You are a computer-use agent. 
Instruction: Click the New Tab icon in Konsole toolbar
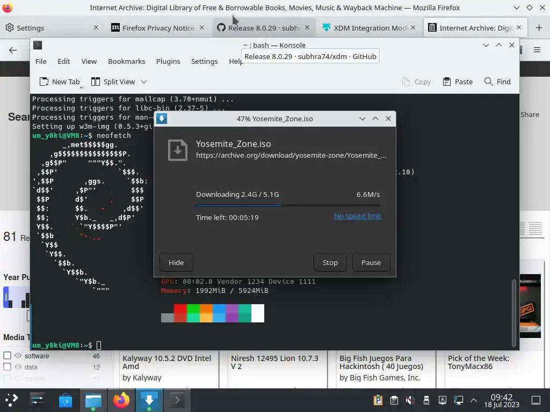[x=44, y=82]
